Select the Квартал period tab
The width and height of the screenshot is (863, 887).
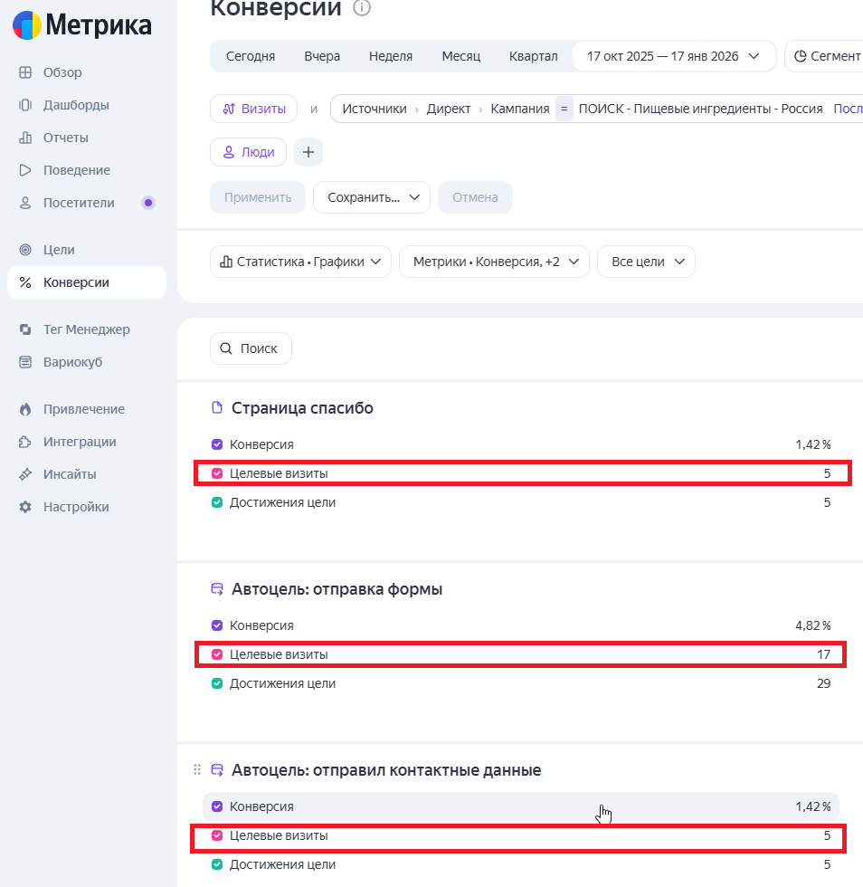534,56
